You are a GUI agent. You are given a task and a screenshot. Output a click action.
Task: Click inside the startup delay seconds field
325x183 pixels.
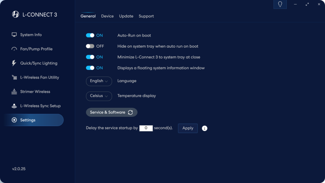[x=146, y=128]
